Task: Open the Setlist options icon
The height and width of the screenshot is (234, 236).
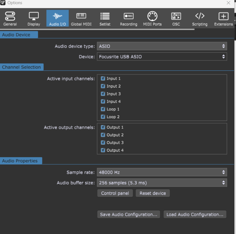Action: tap(105, 16)
